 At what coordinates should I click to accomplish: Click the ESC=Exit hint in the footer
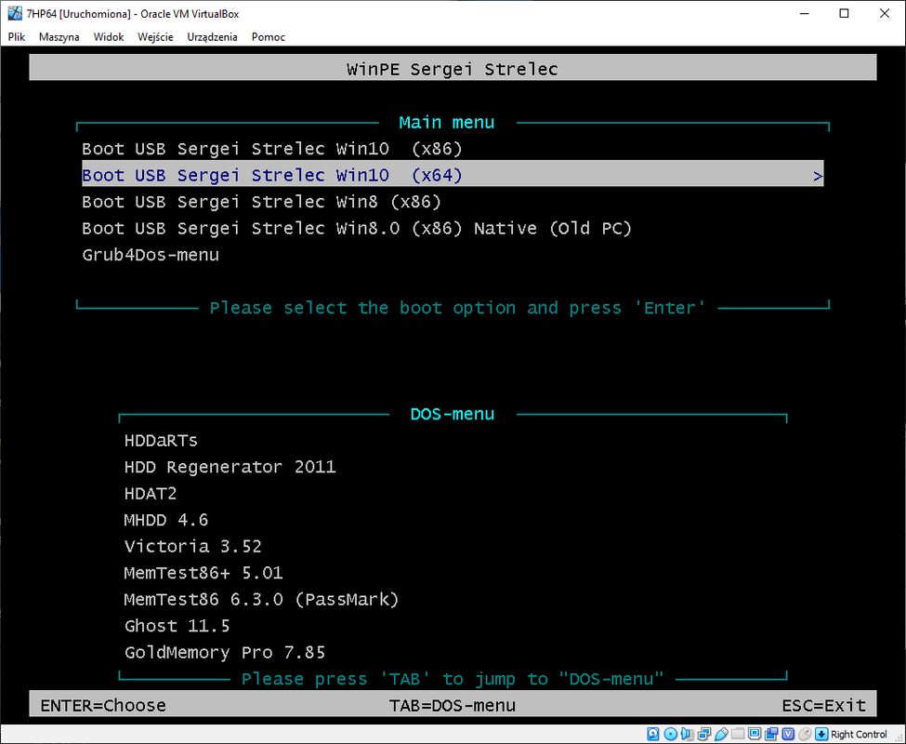pos(824,706)
